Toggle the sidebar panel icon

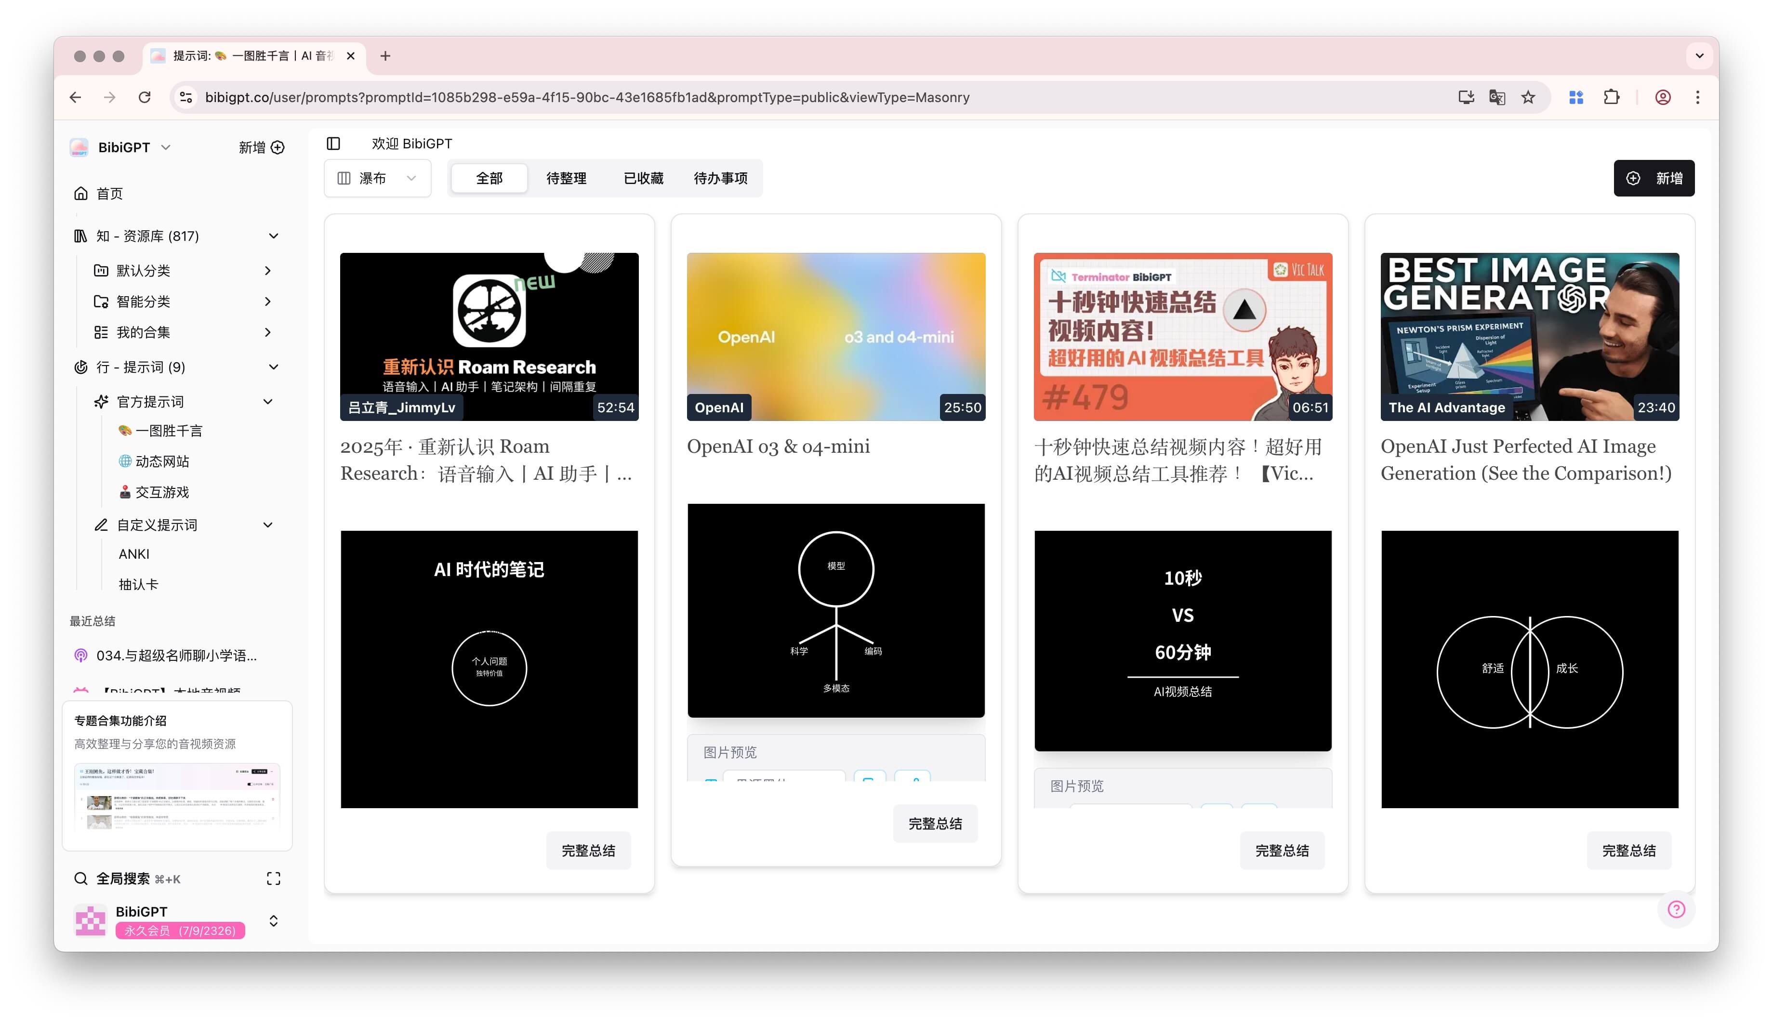pos(333,144)
